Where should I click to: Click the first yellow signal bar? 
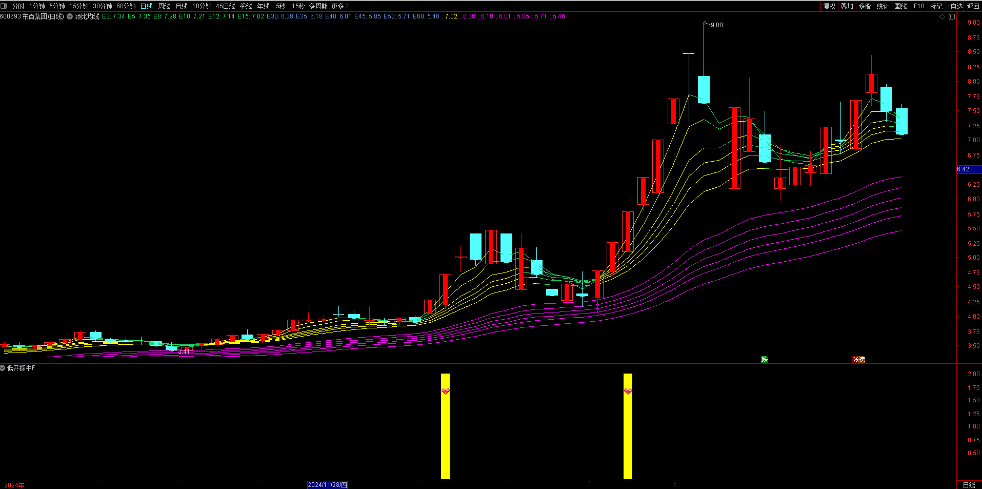[446, 426]
